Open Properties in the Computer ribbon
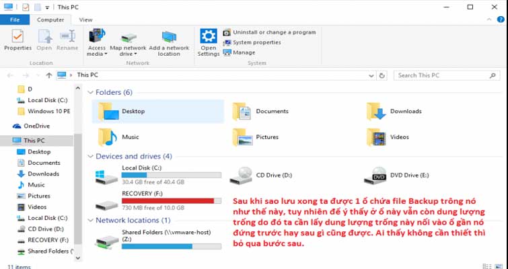 click(x=17, y=40)
